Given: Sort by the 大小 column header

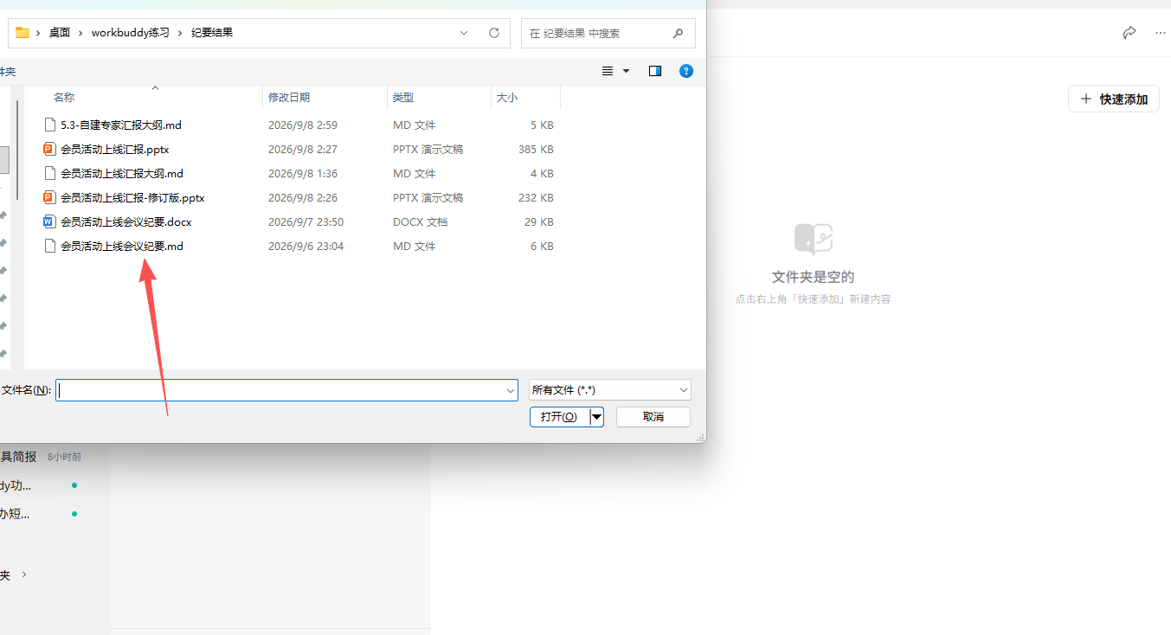Looking at the screenshot, I should (507, 98).
